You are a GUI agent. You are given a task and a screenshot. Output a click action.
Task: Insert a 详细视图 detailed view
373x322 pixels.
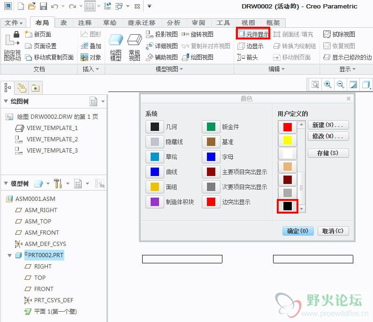[x=162, y=46]
